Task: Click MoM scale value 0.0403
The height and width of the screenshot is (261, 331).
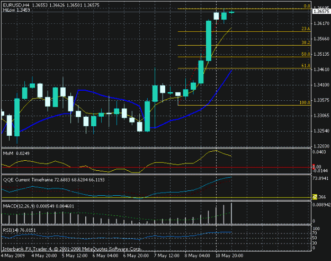Action: (319, 152)
